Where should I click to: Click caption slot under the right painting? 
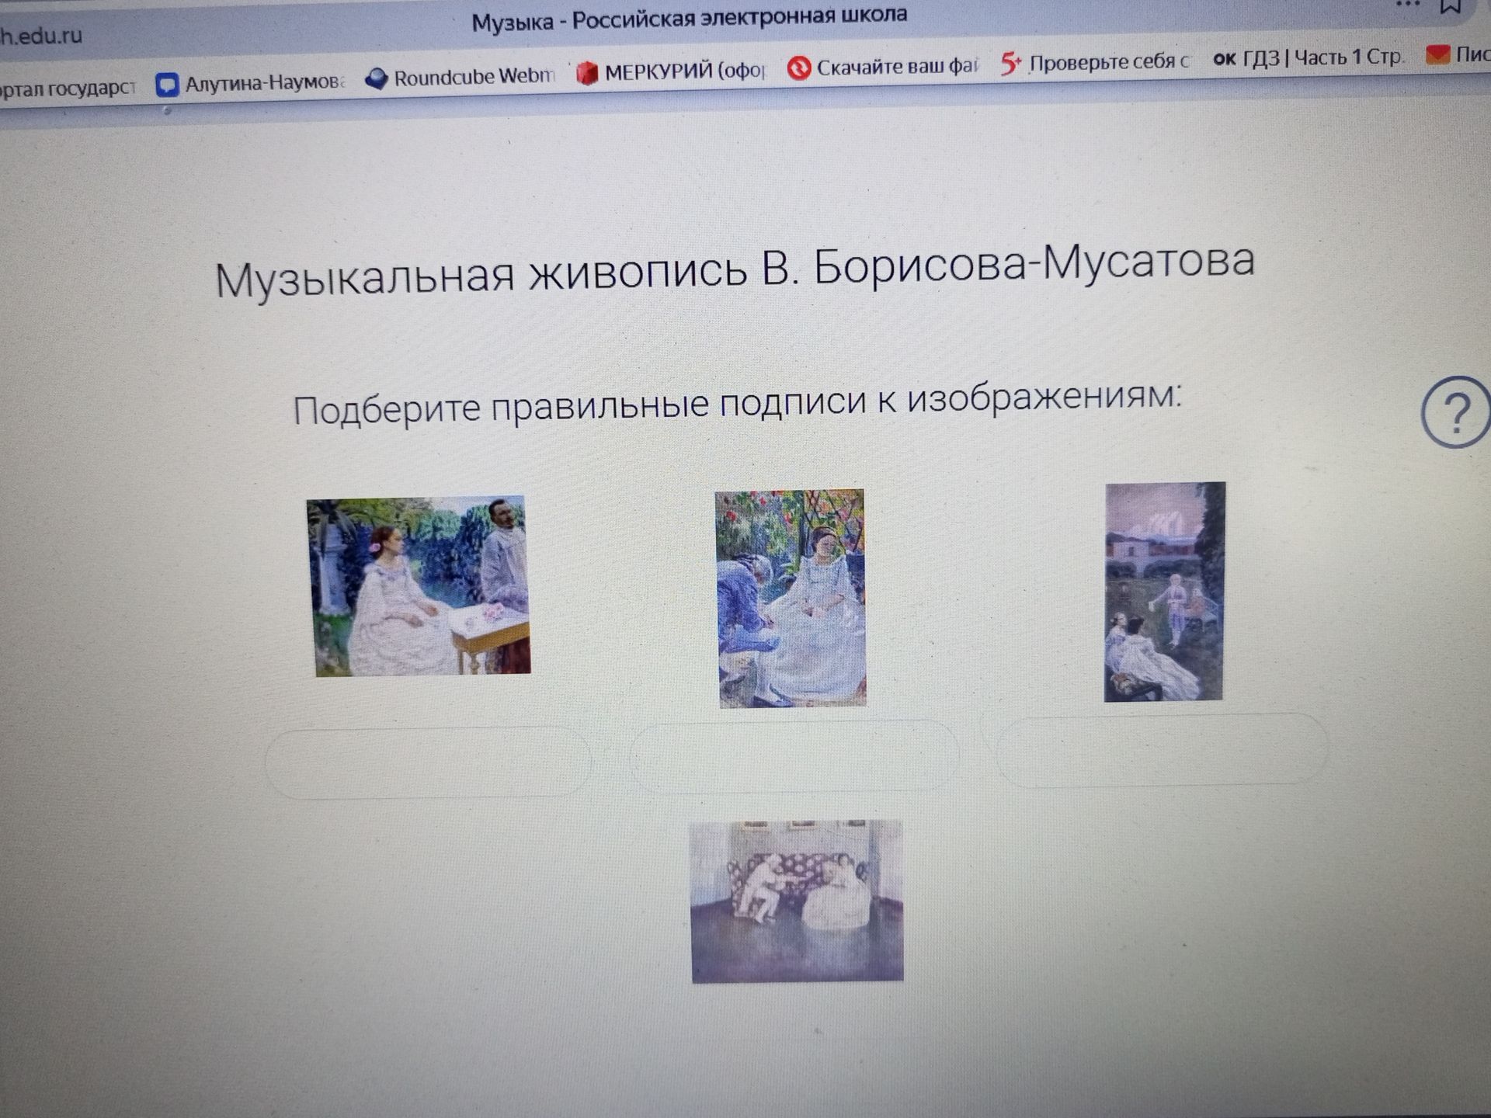(x=1162, y=749)
